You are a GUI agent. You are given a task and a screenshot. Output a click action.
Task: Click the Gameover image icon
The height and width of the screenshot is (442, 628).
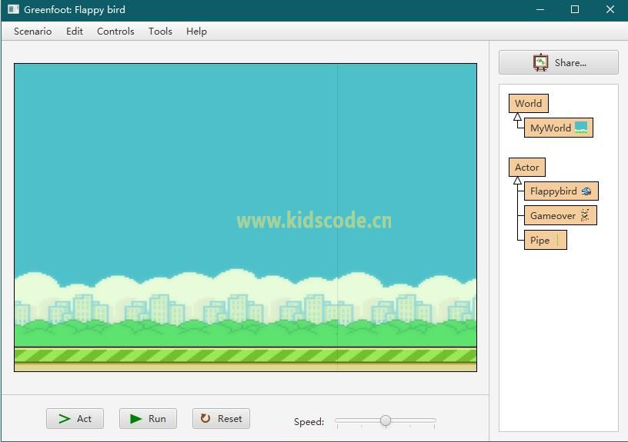click(x=585, y=215)
